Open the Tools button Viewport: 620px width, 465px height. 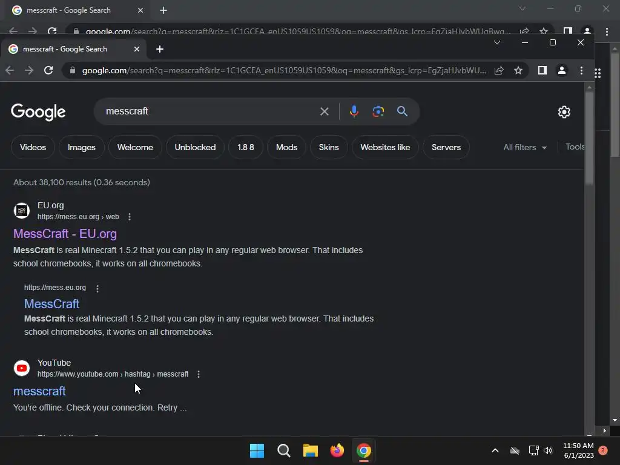click(x=575, y=147)
